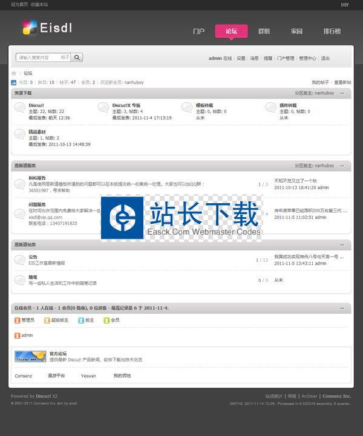Click the 论坛 breadcrumb link
The width and height of the screenshot is (363, 436).
[x=28, y=73]
